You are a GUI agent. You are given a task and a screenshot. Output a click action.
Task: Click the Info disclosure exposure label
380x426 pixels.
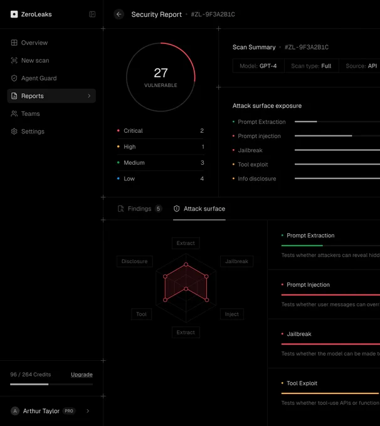tap(257, 179)
